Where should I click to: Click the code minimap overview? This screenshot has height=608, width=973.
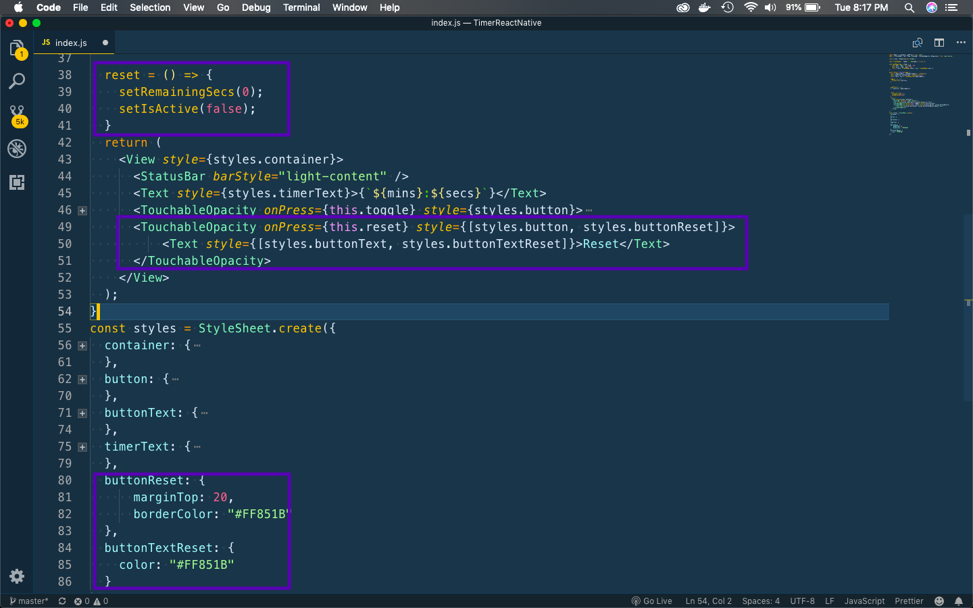(922, 95)
